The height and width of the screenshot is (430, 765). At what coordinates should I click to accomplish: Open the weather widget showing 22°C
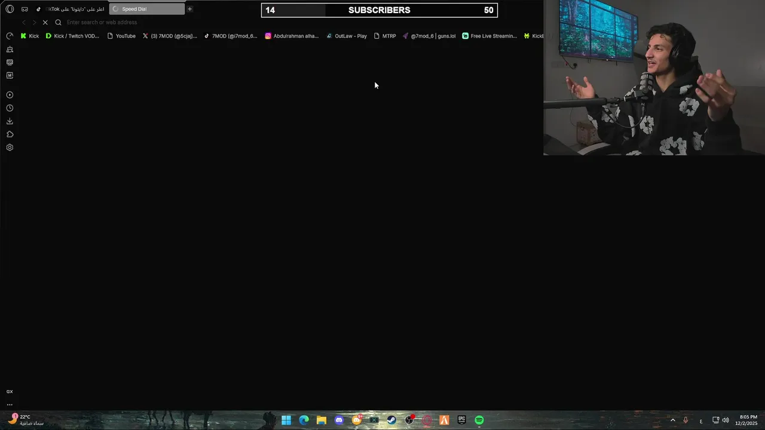[25, 420]
